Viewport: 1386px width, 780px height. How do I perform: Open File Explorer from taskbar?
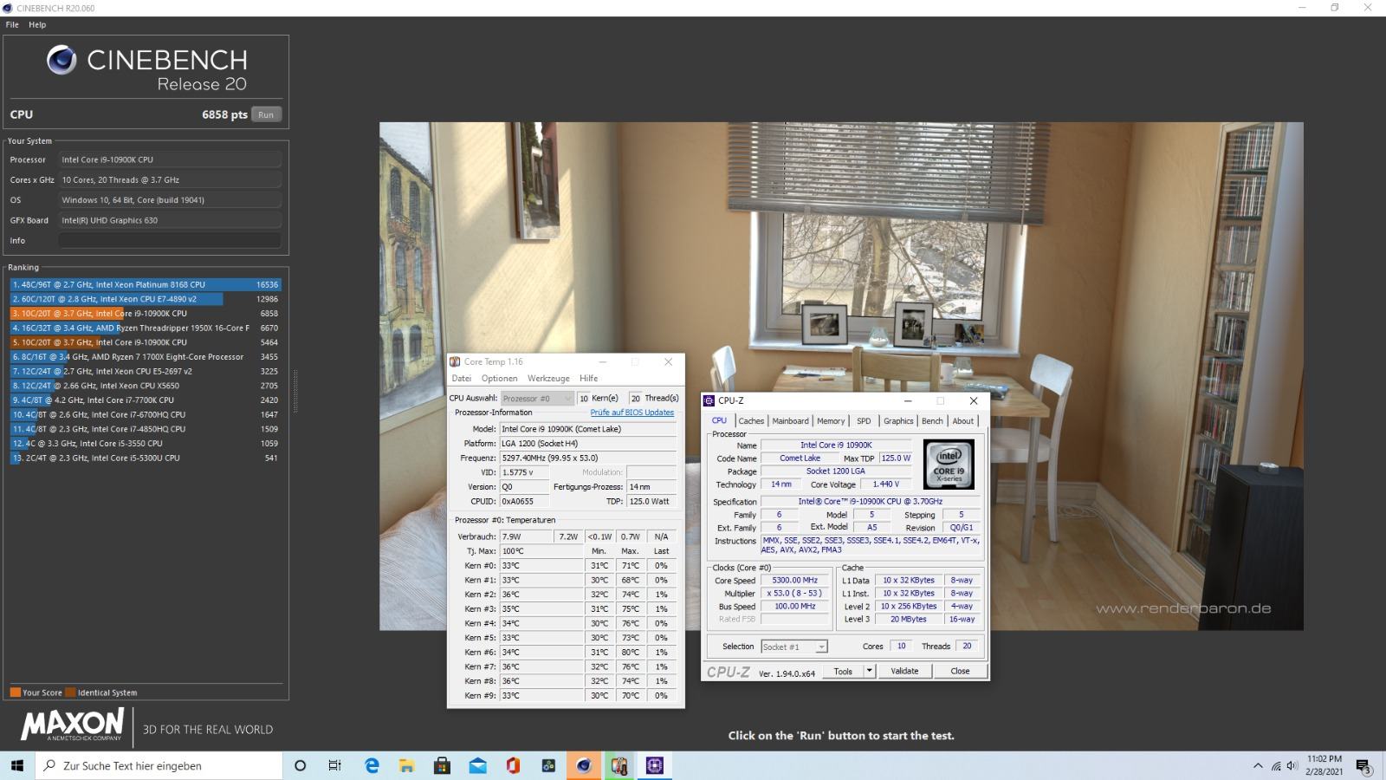pos(407,765)
